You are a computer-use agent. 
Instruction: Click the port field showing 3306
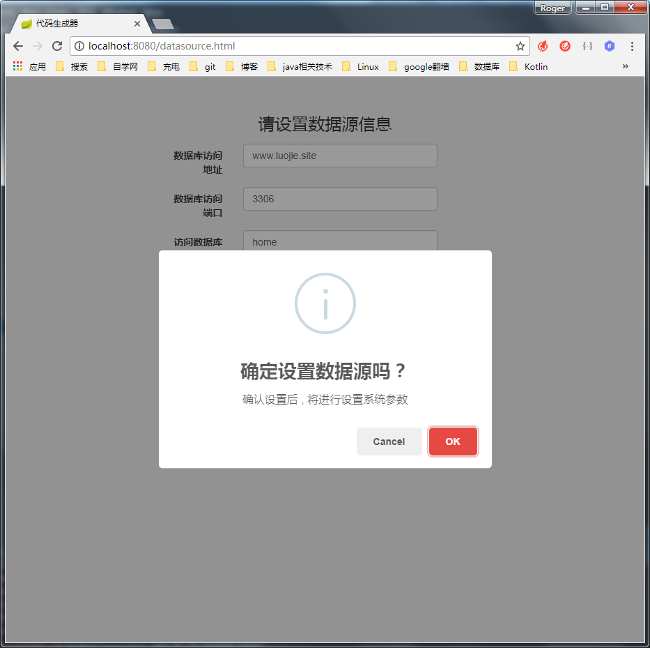pos(340,199)
